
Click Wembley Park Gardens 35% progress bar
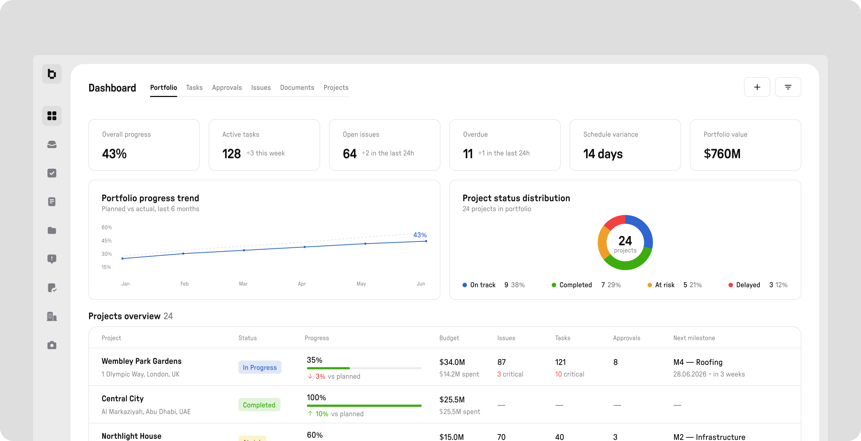tap(364, 368)
